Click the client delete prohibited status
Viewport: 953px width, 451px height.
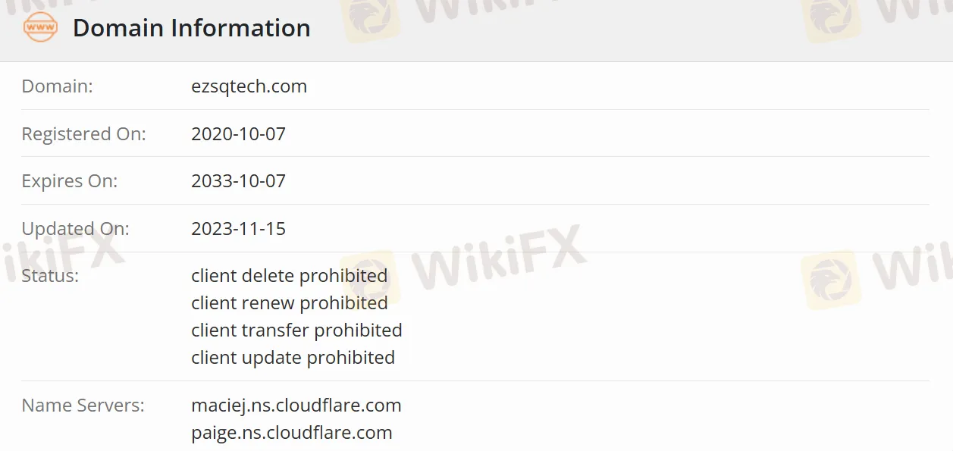pyautogui.click(x=289, y=275)
